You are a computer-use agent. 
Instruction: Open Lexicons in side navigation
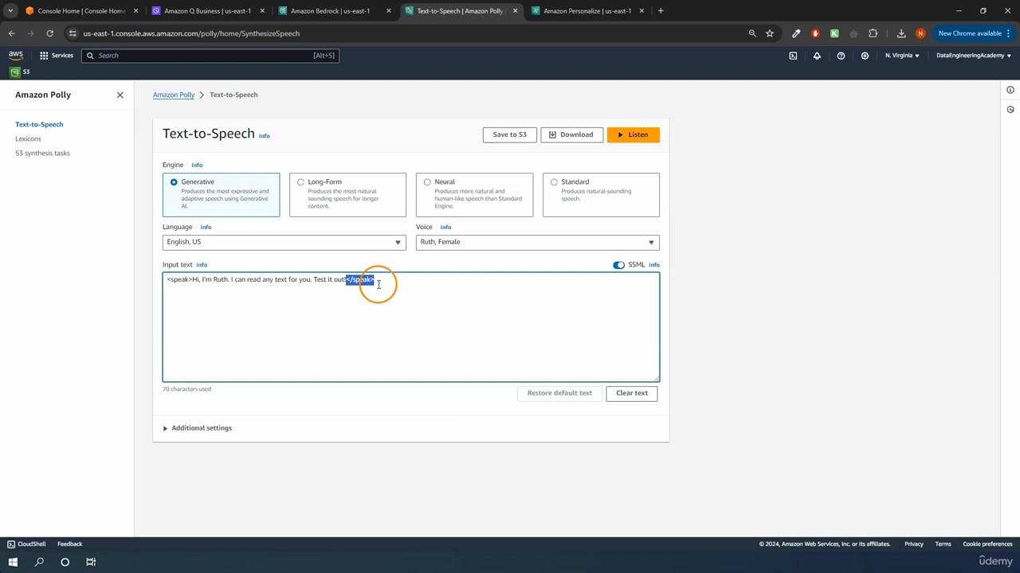[28, 139]
